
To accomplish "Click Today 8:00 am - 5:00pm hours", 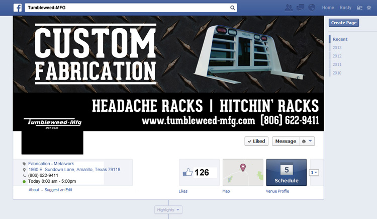I will 52,181.
